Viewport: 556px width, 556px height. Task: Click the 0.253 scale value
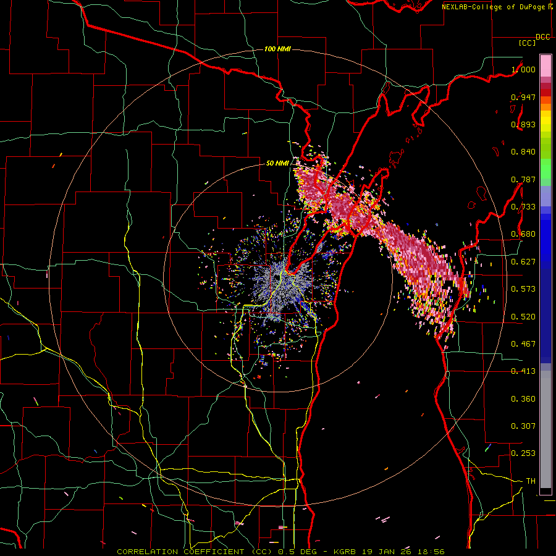523,453
